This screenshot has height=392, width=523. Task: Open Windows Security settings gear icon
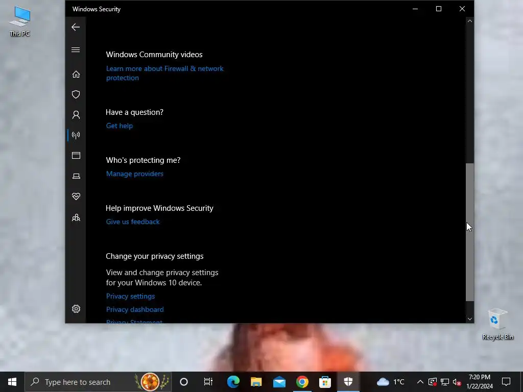coord(76,309)
